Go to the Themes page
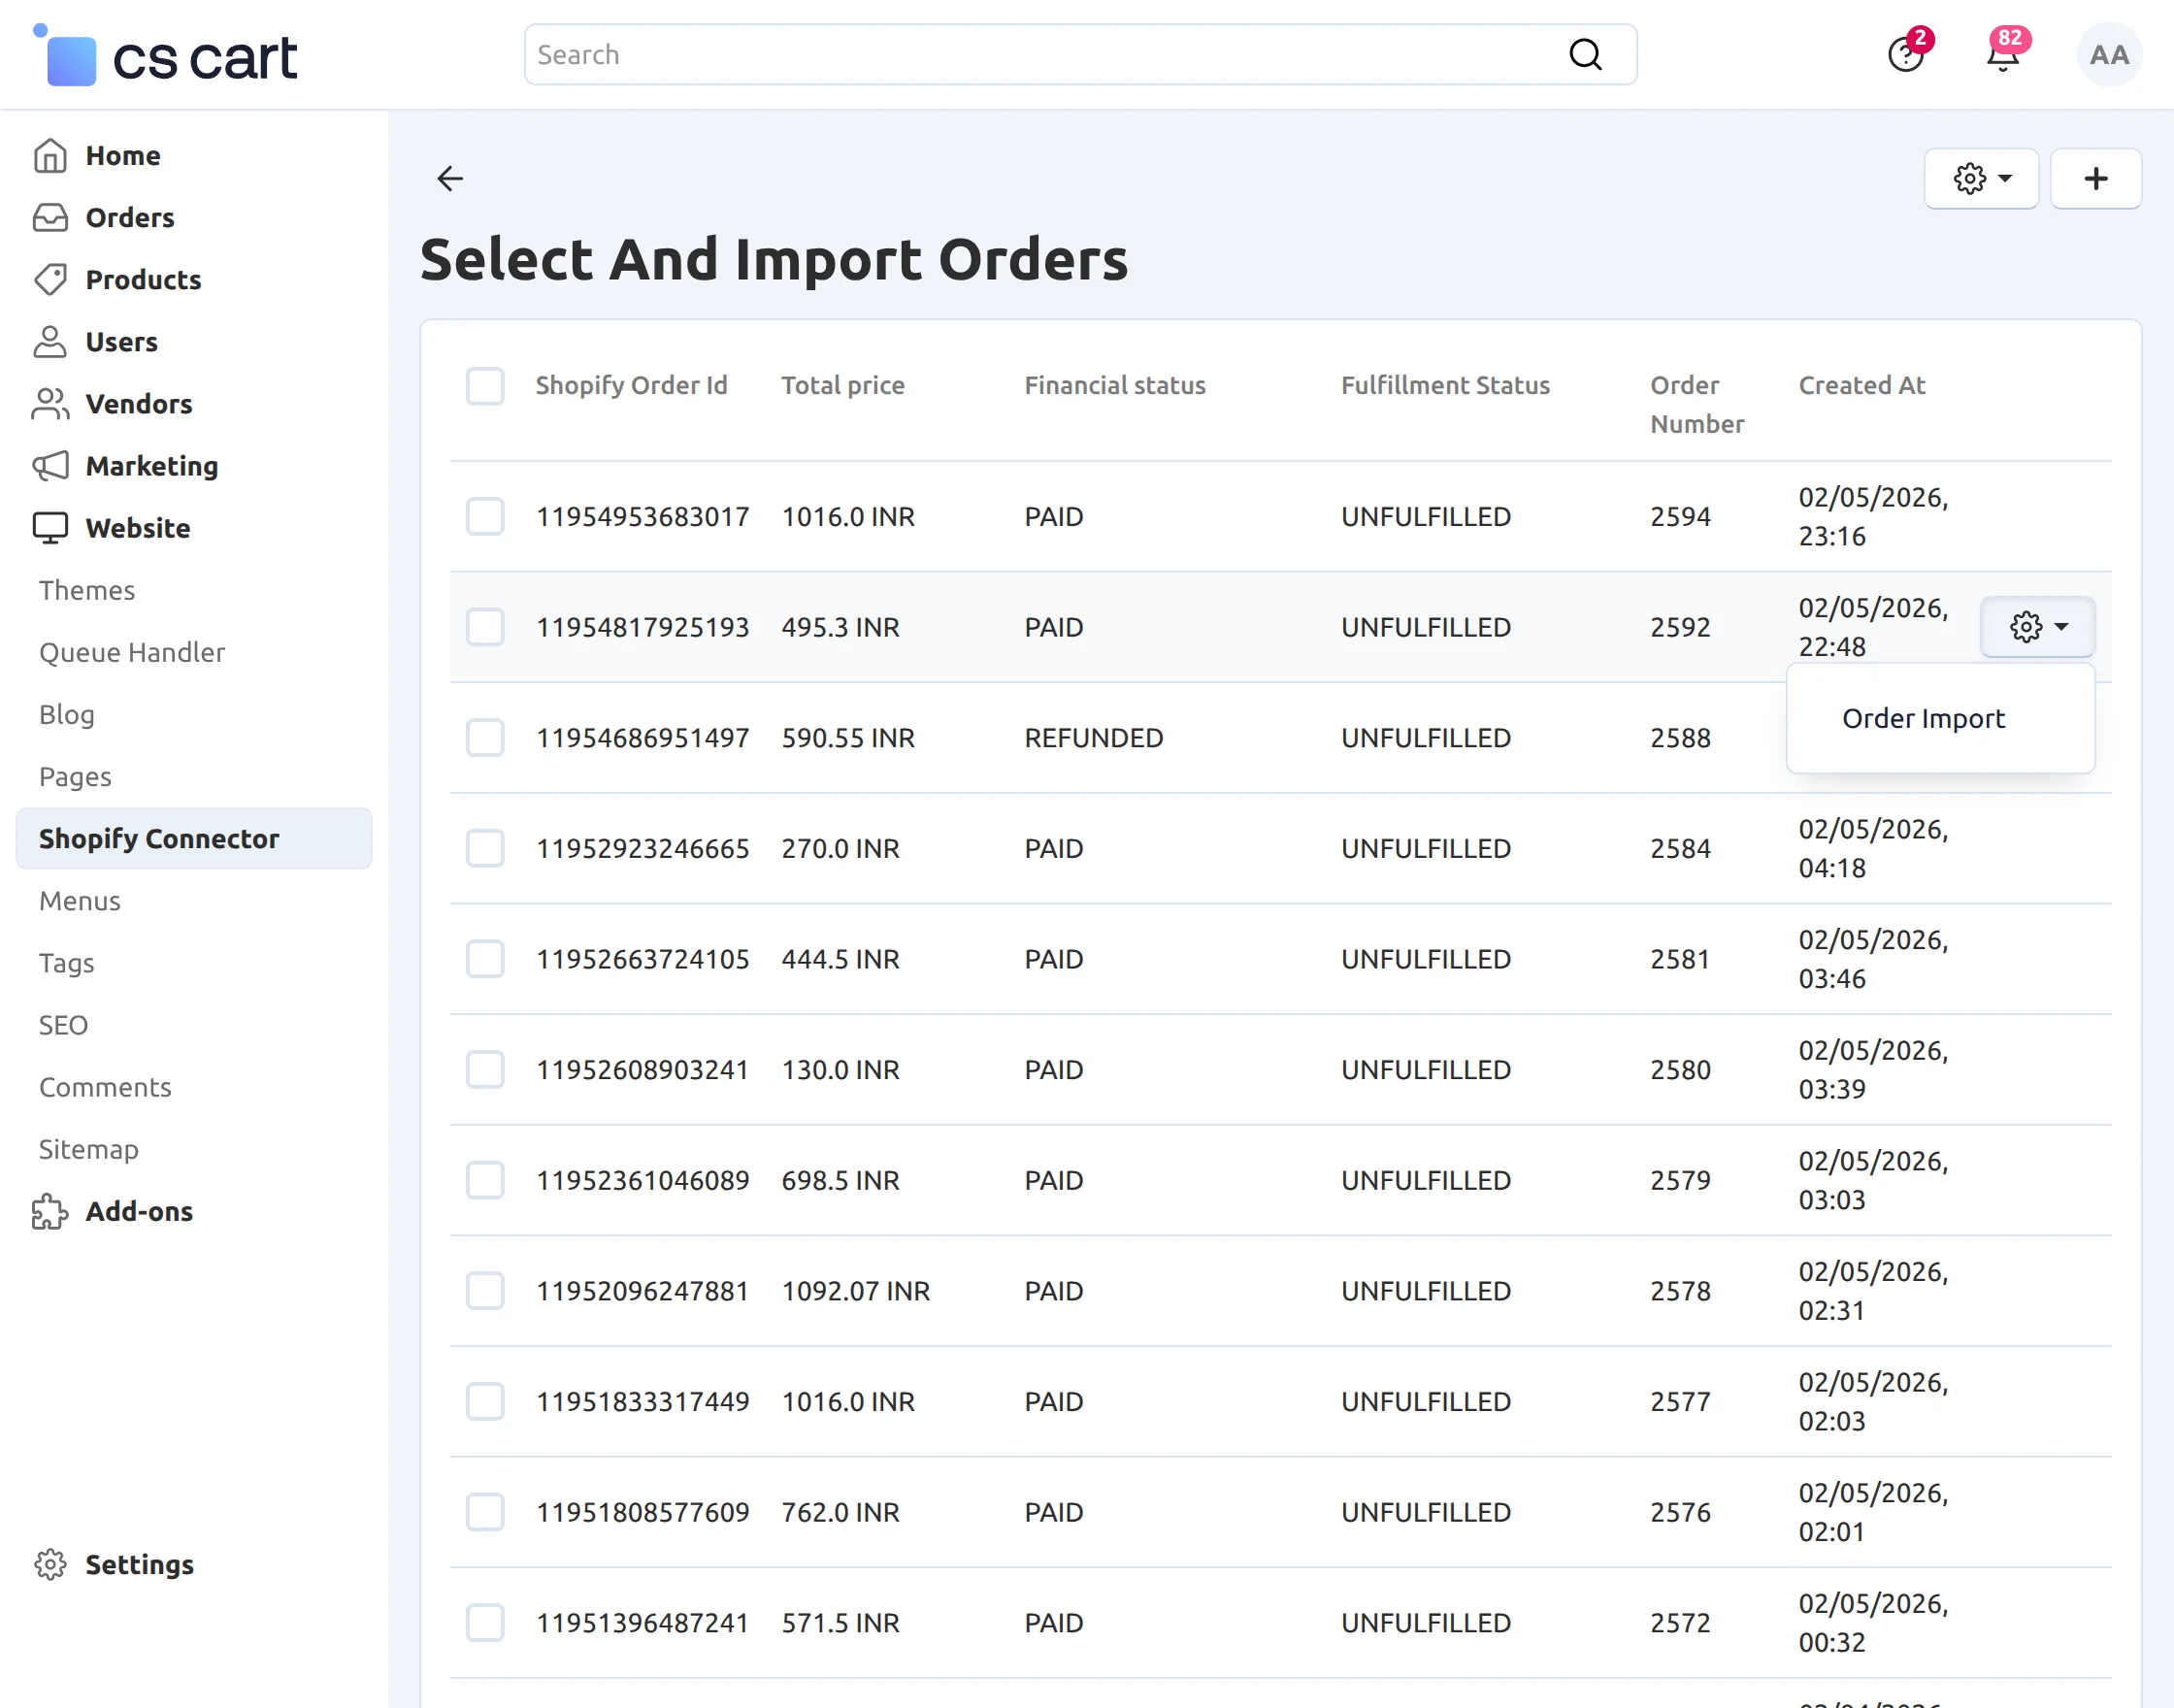Viewport: 2174px width, 1708px height. click(x=87, y=590)
